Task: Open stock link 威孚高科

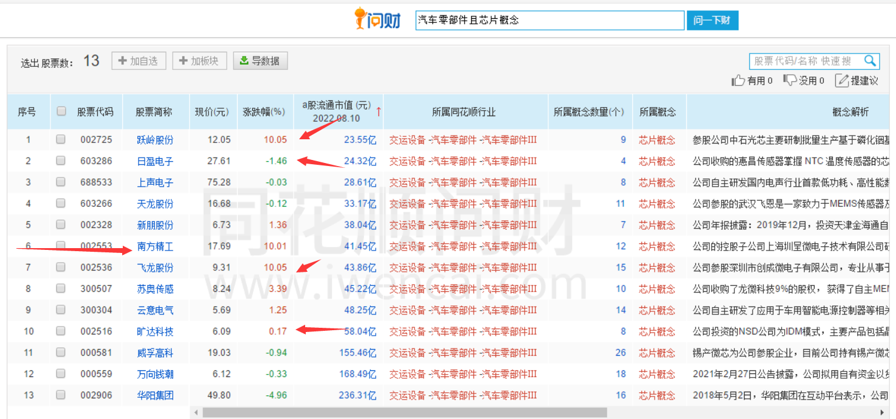Action: [155, 353]
